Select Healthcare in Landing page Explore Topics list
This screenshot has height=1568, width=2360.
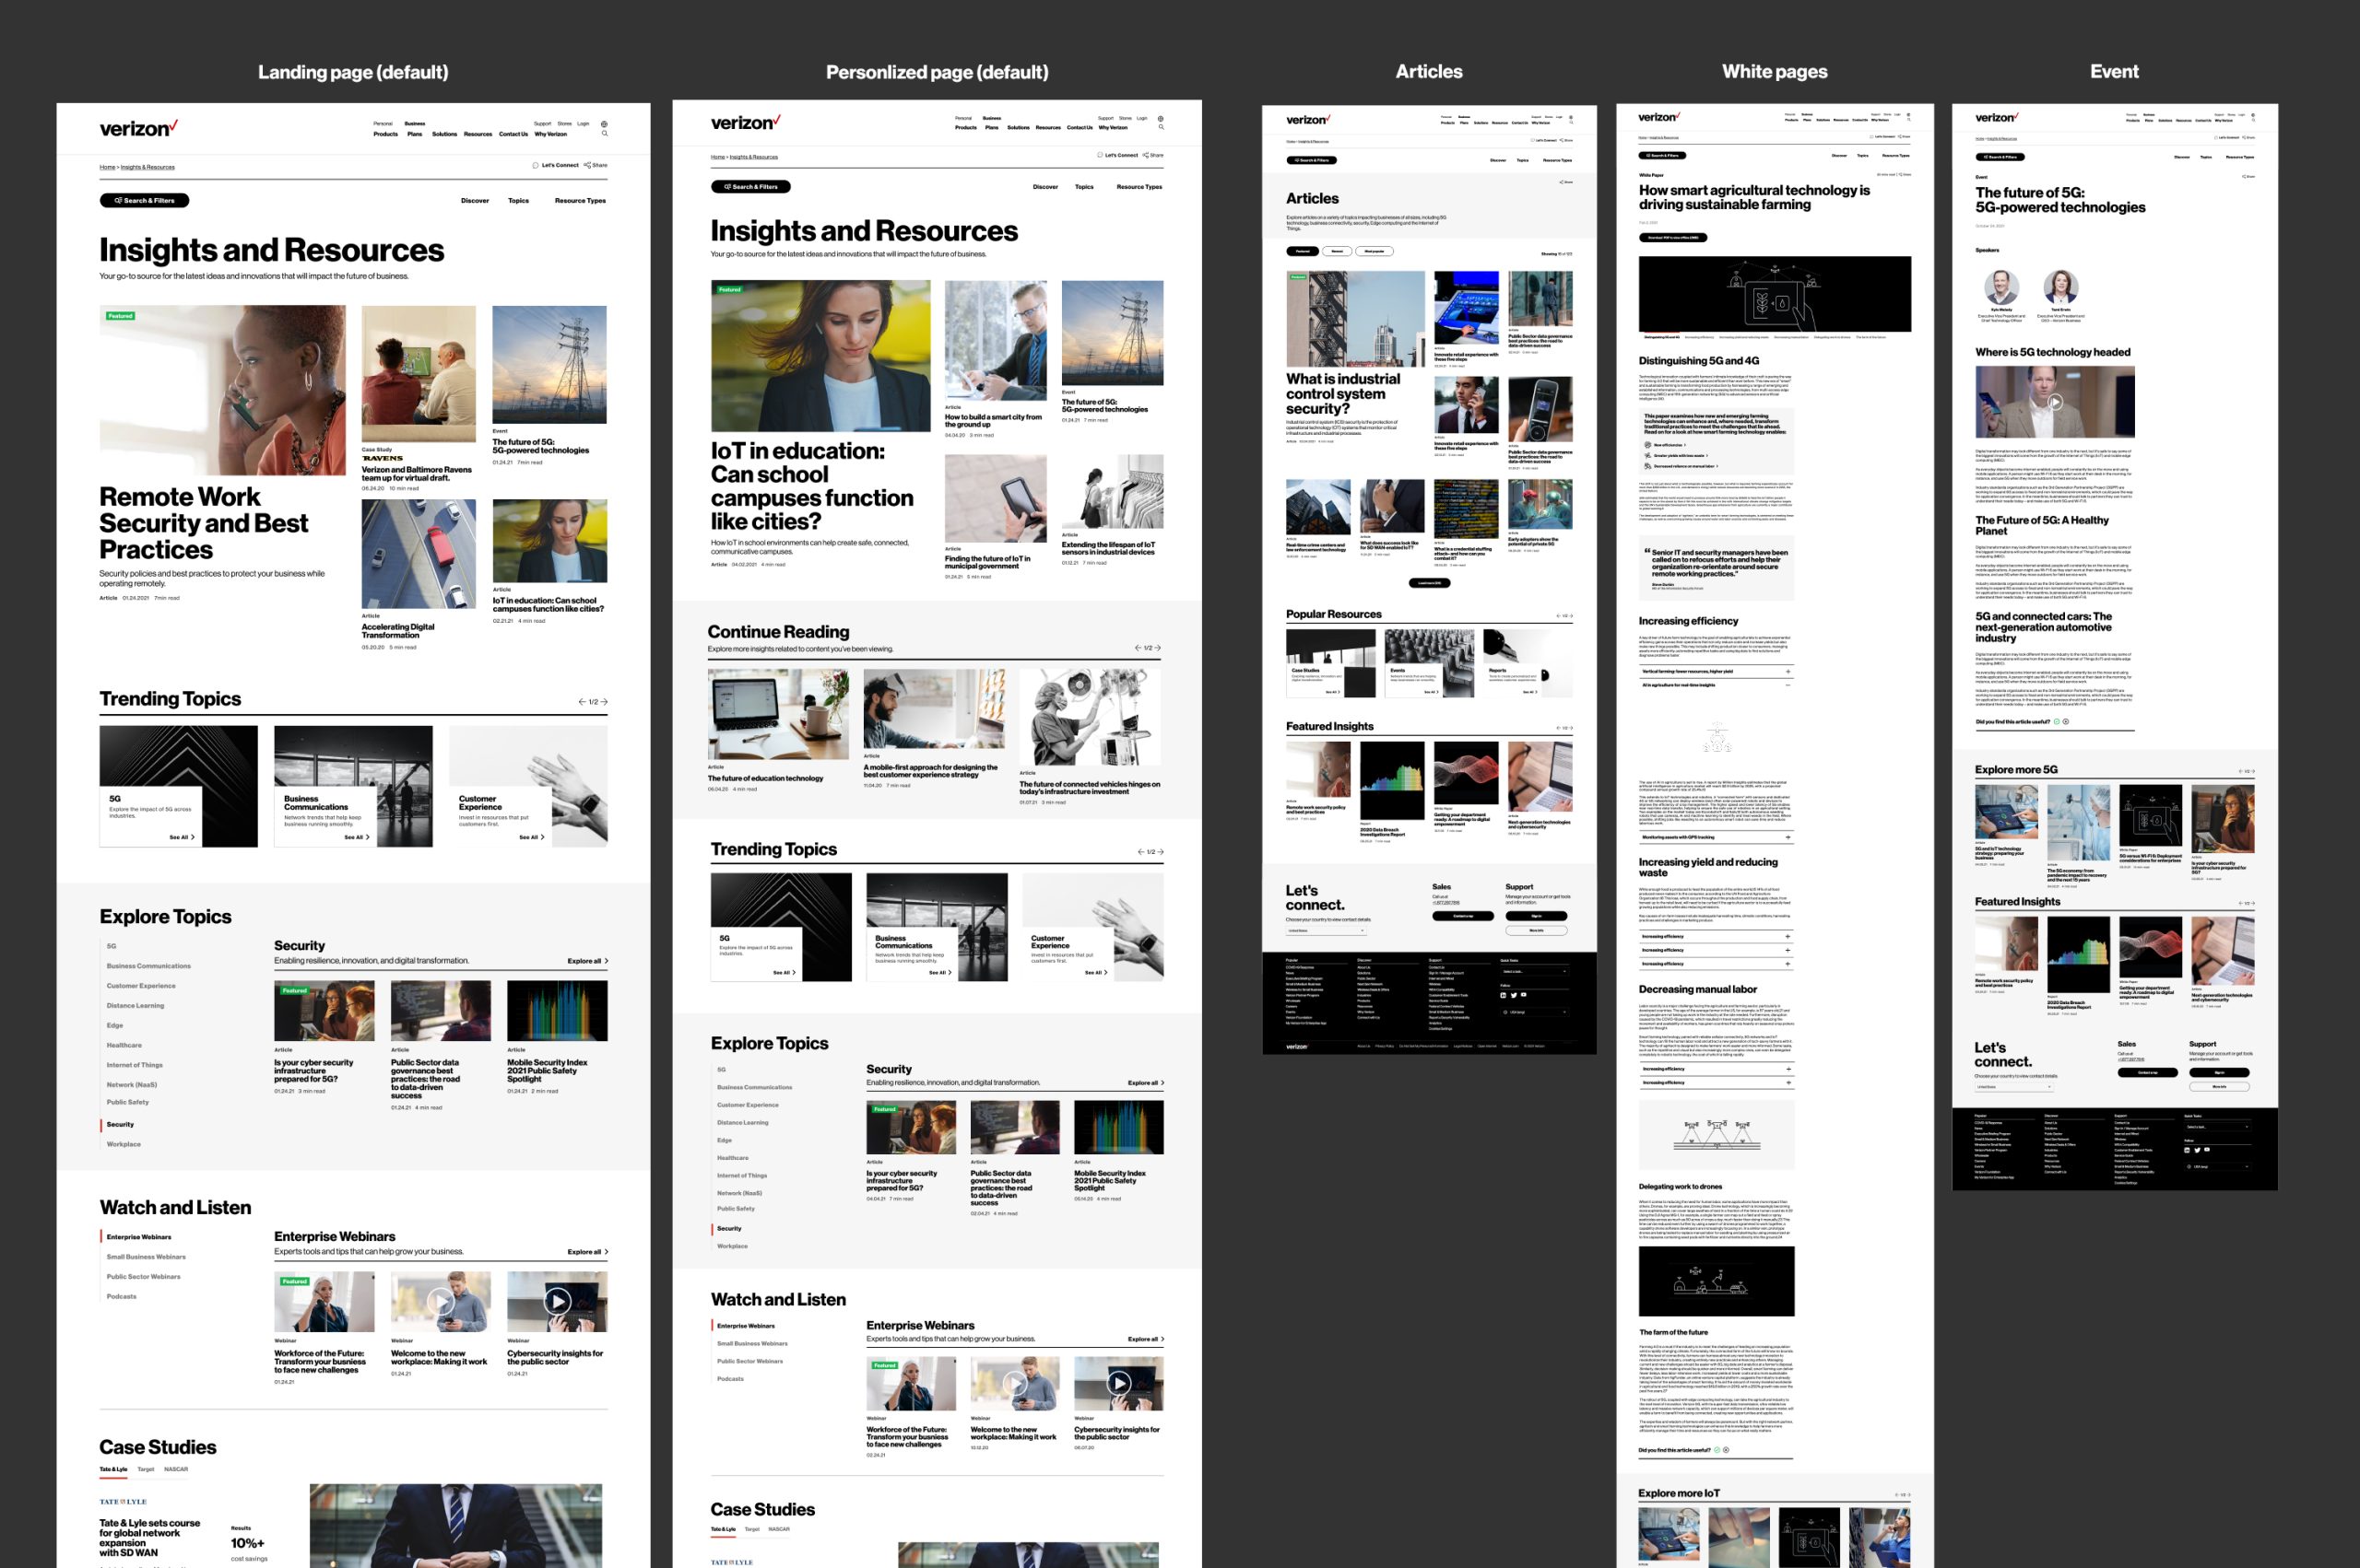pos(124,1045)
